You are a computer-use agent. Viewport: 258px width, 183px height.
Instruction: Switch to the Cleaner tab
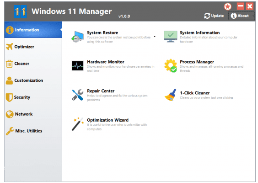coord(33,64)
